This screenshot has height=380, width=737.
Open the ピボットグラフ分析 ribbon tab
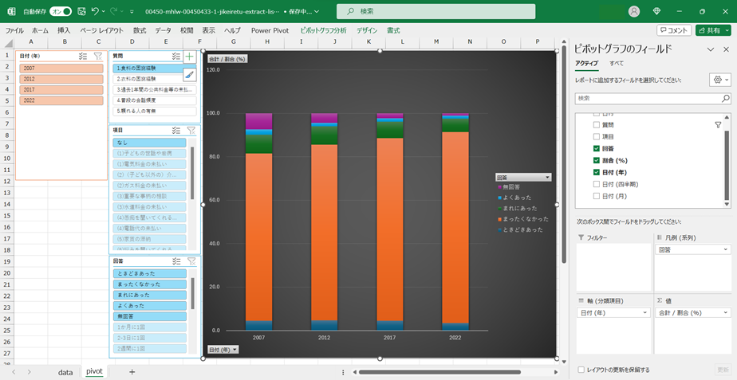point(323,30)
